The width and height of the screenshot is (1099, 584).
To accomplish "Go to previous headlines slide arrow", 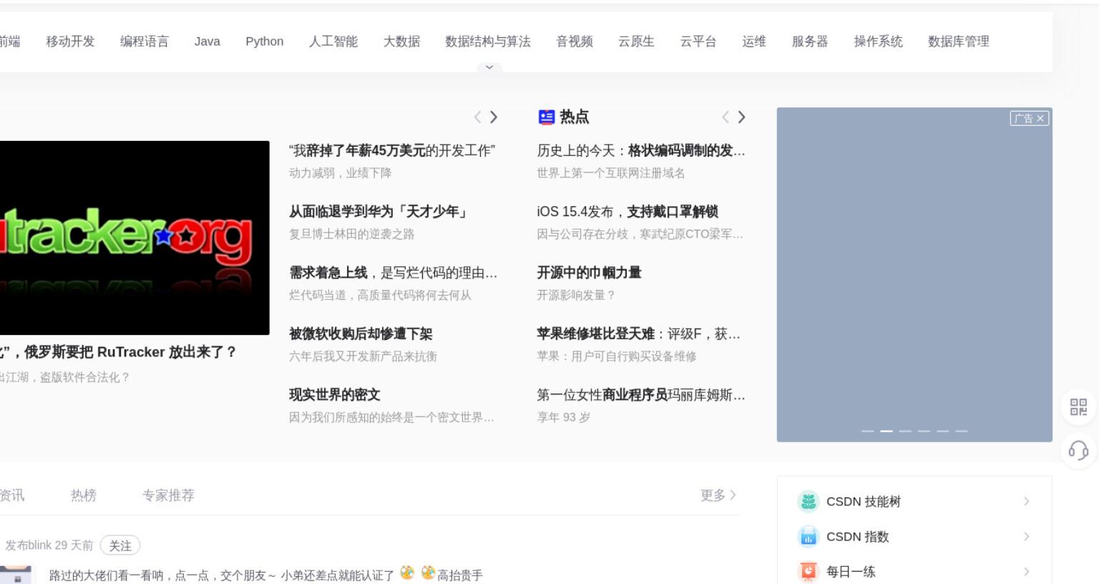I will click(x=477, y=117).
